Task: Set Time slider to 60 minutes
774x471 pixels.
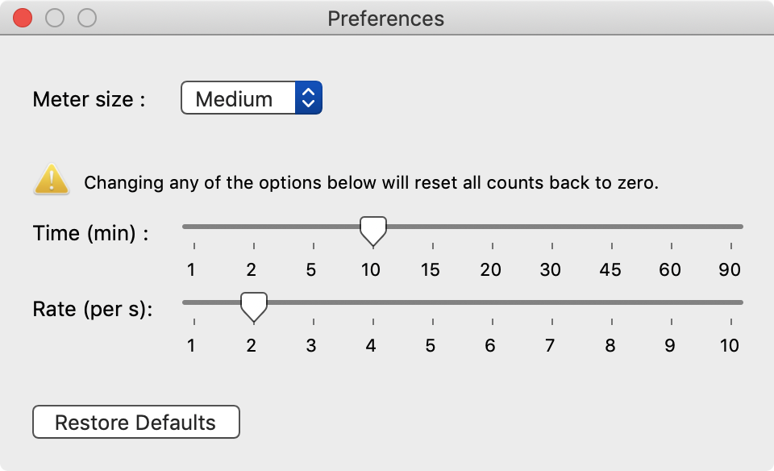Action: pyautogui.click(x=670, y=227)
